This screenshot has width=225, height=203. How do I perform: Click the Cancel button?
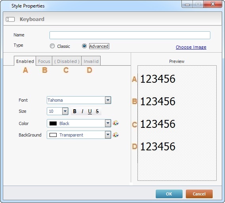tap(199, 194)
